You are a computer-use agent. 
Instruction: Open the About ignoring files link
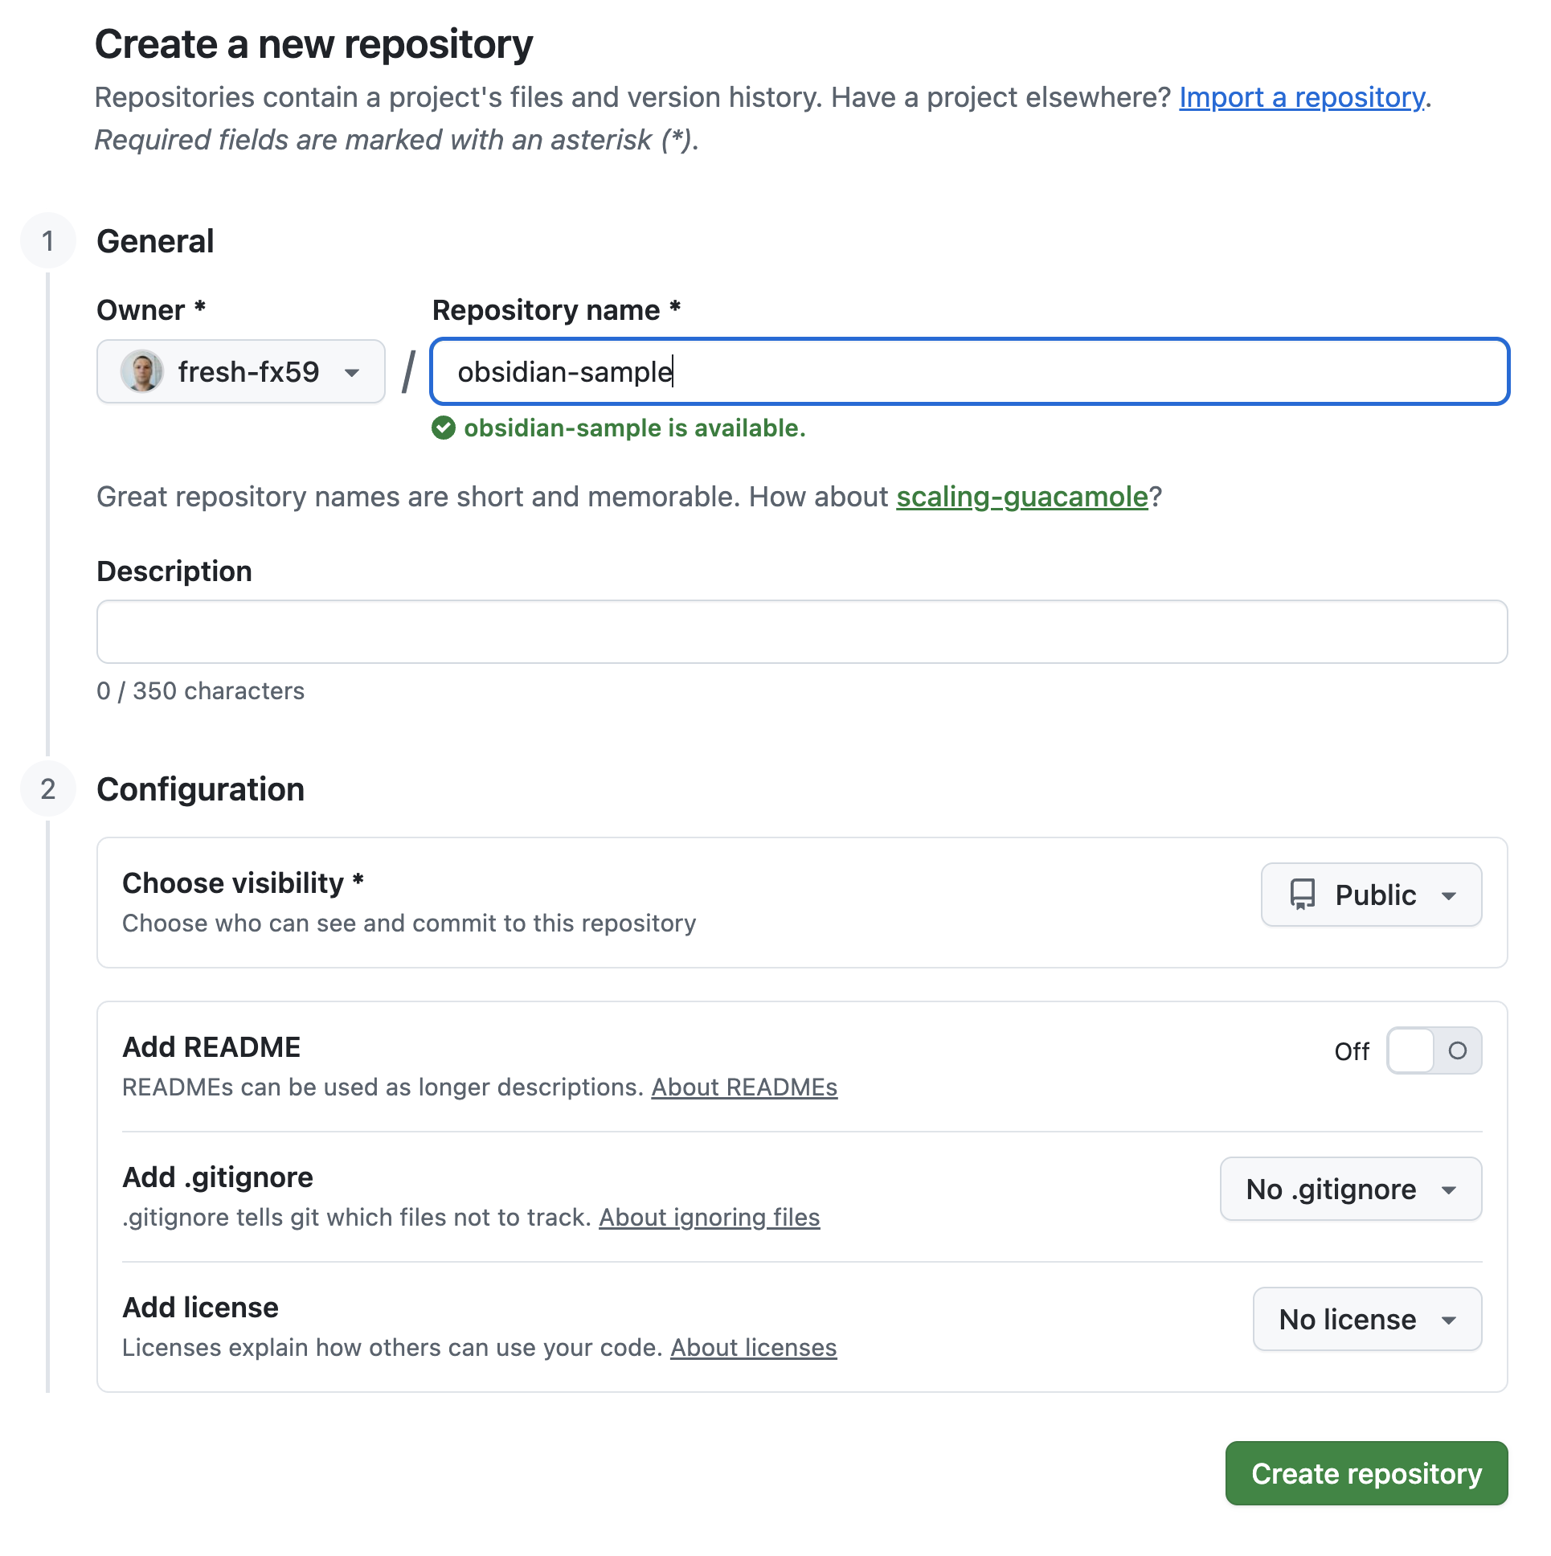[709, 1217]
